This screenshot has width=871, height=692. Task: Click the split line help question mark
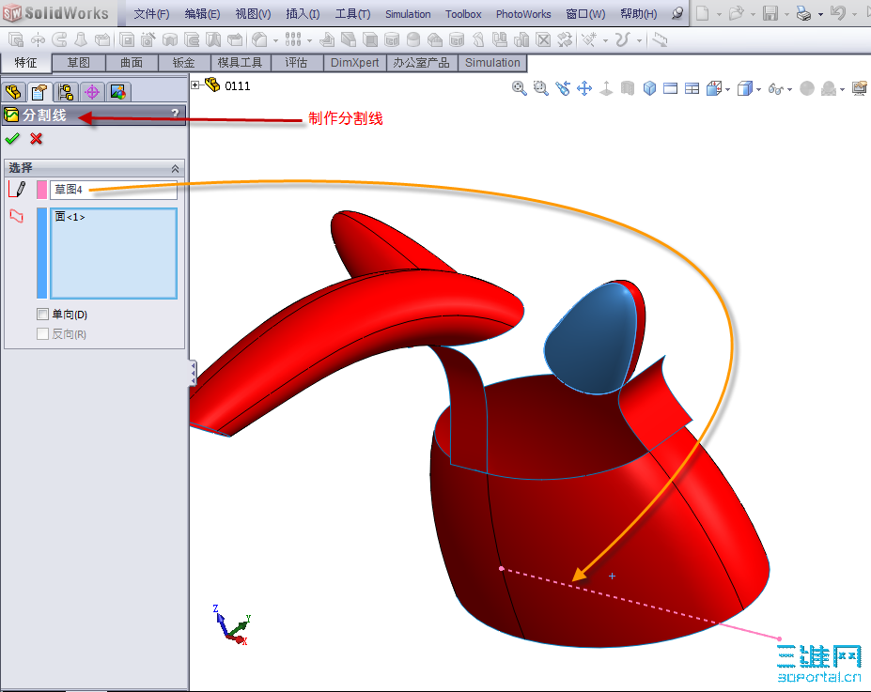(x=175, y=114)
